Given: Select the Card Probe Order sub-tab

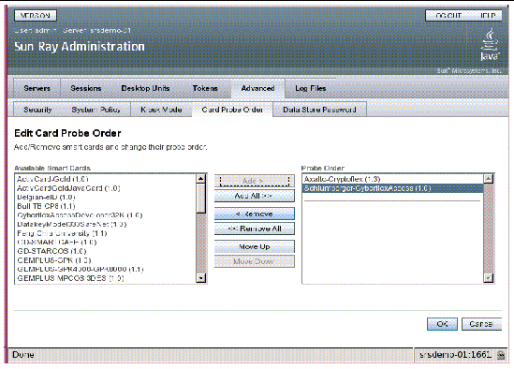Looking at the screenshot, I should tap(232, 110).
